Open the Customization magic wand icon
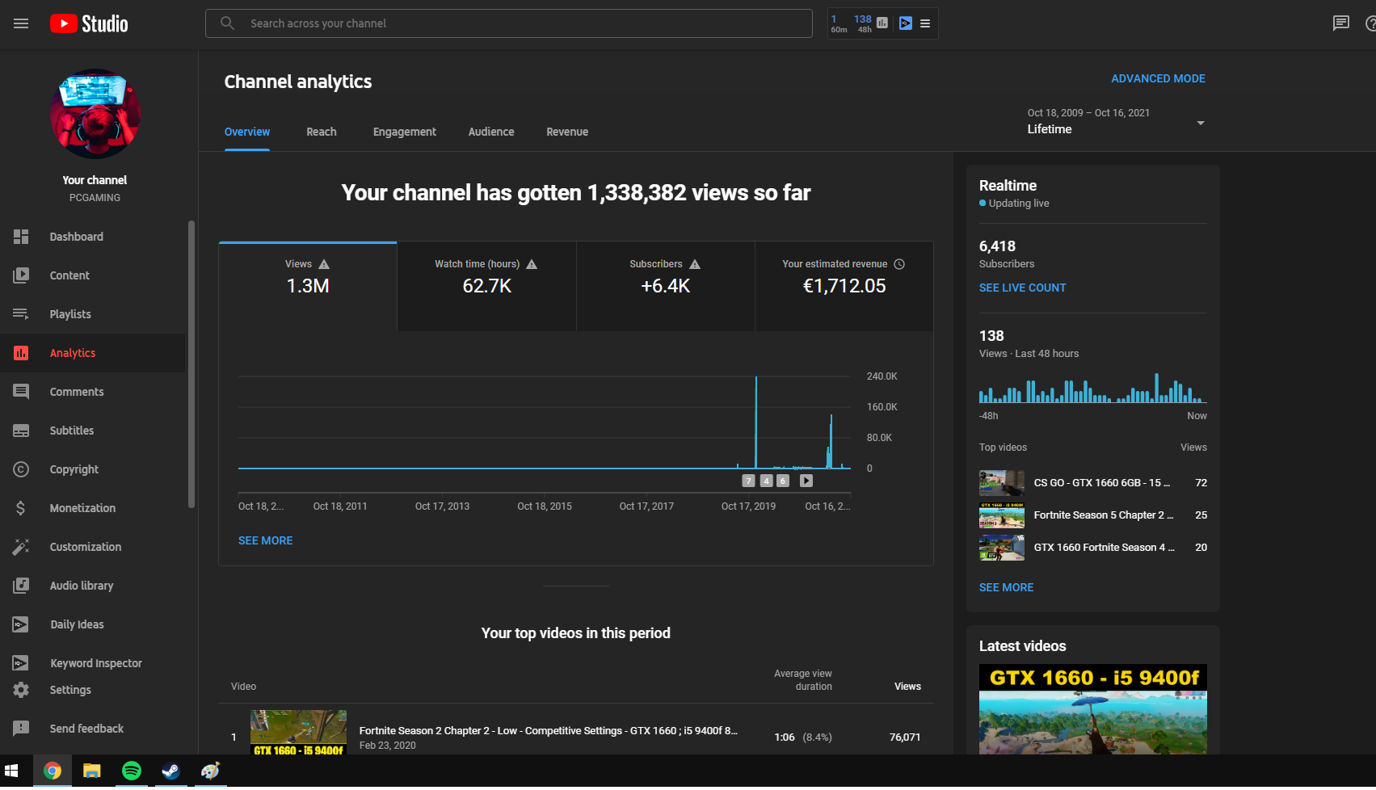The width and height of the screenshot is (1376, 790). tap(21, 547)
